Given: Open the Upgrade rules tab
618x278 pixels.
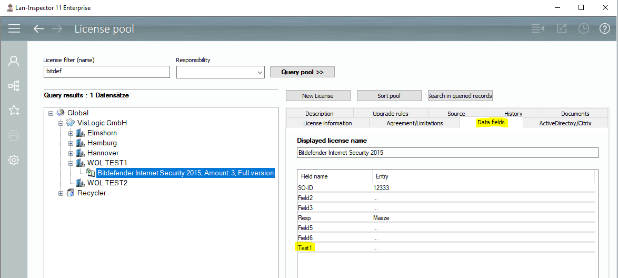Looking at the screenshot, I should point(390,114).
